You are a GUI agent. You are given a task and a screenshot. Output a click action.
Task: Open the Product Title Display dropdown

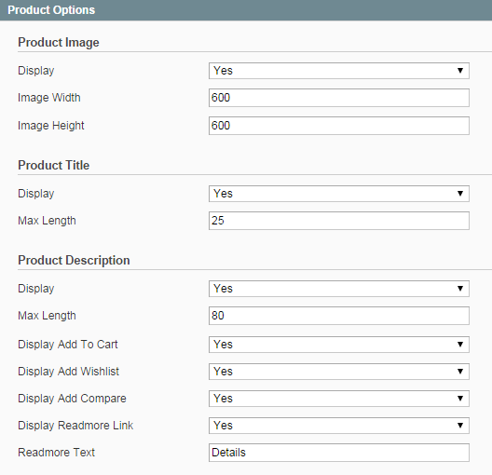coord(339,194)
